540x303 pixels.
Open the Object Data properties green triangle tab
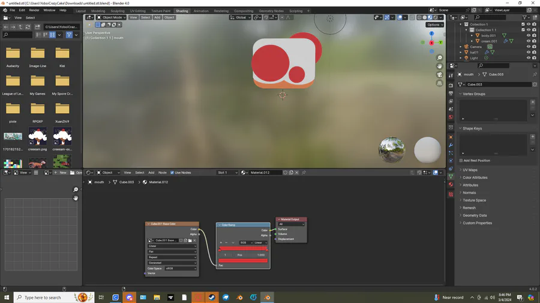pos(451,176)
